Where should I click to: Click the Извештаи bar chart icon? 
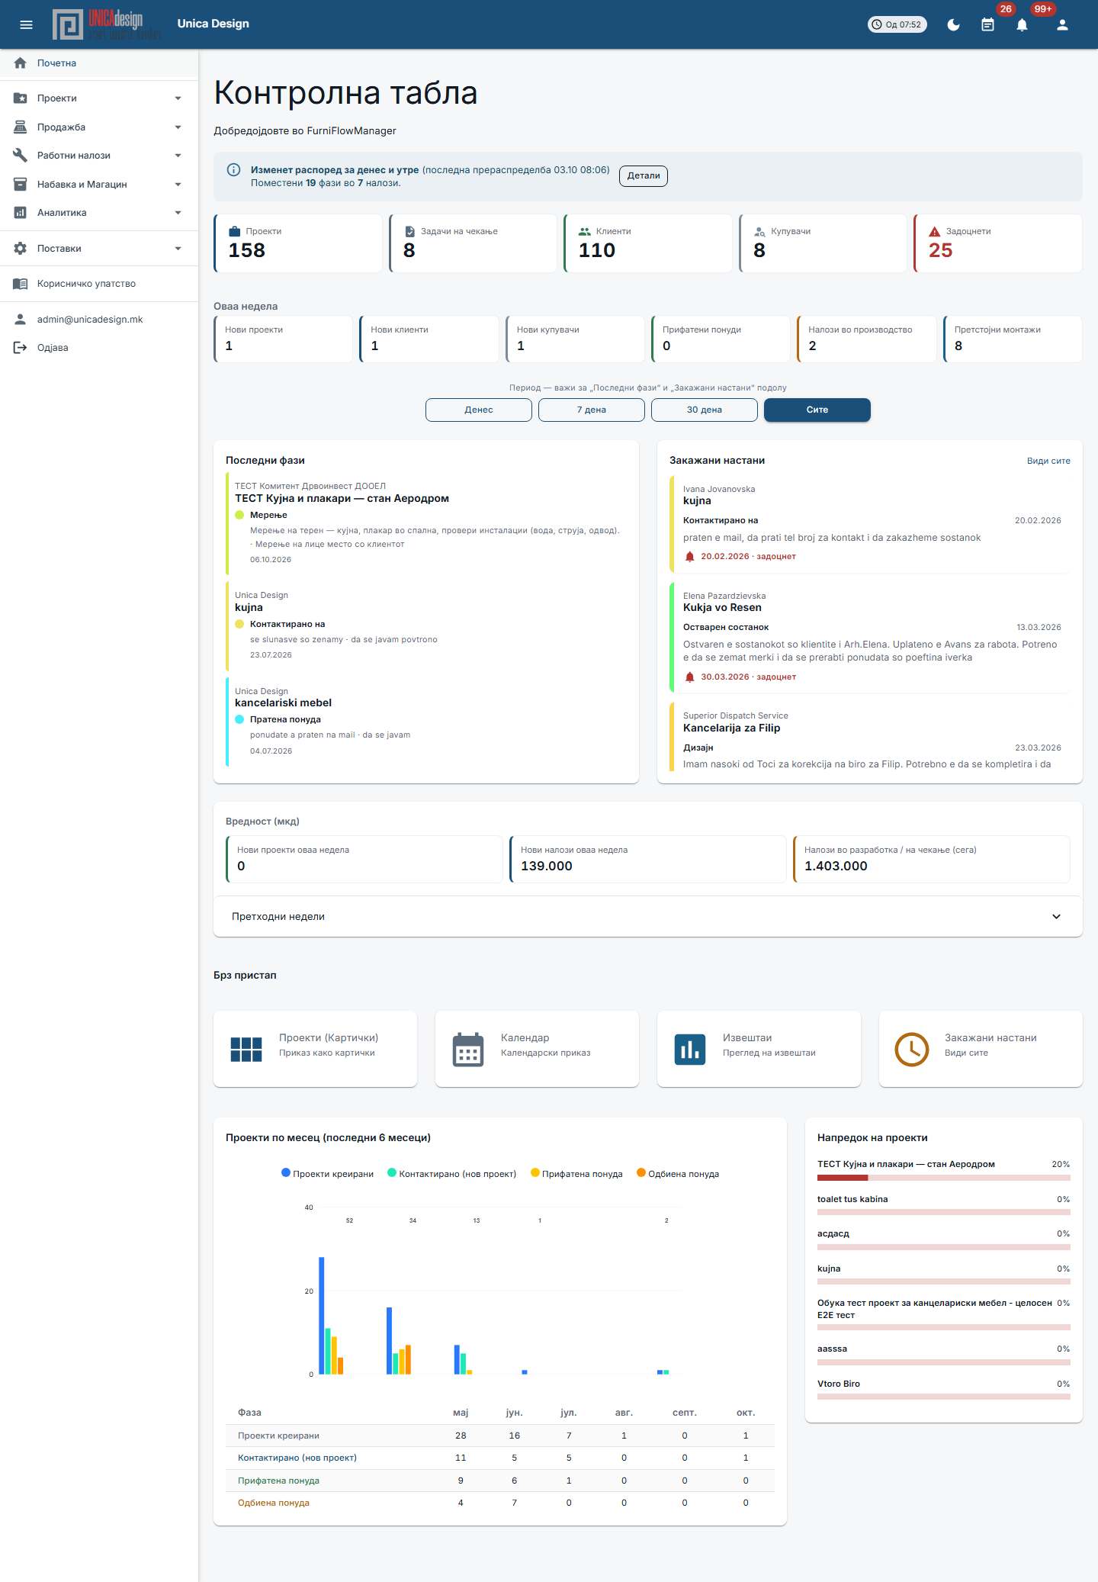coord(690,1050)
